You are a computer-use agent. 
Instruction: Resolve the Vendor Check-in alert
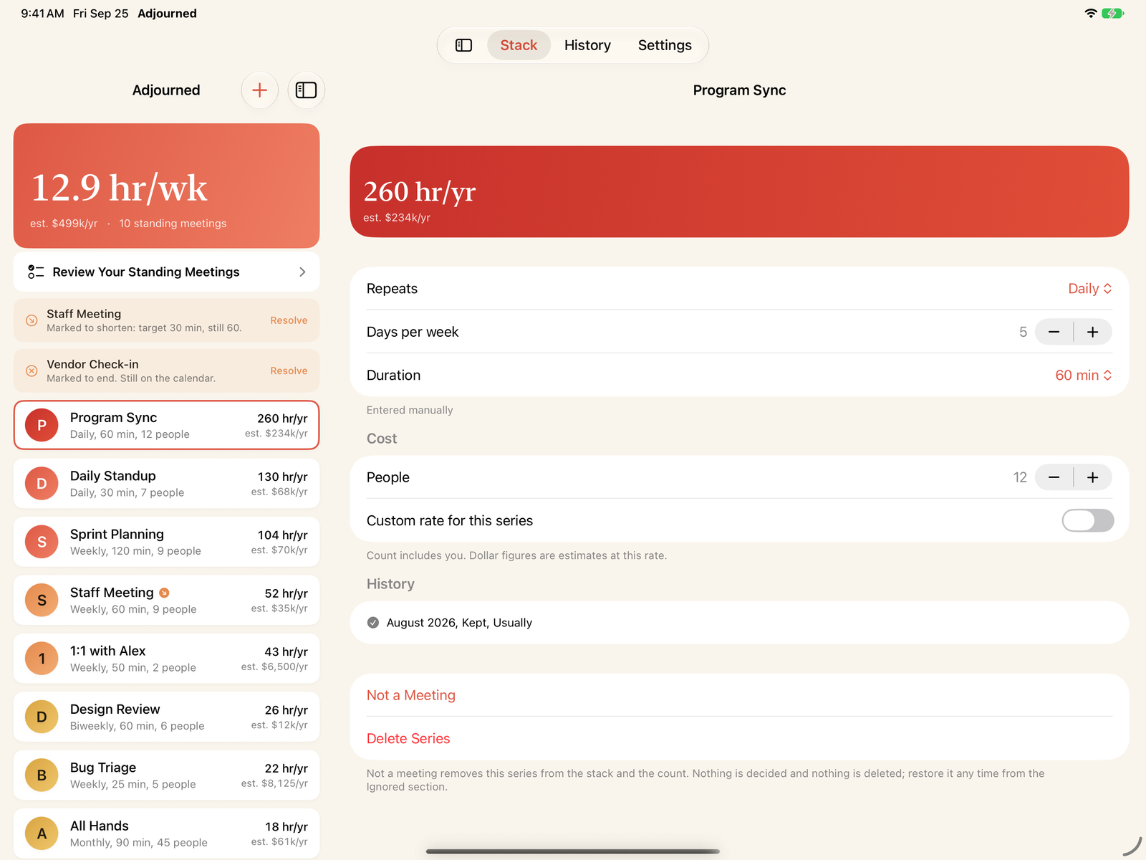pyautogui.click(x=289, y=371)
